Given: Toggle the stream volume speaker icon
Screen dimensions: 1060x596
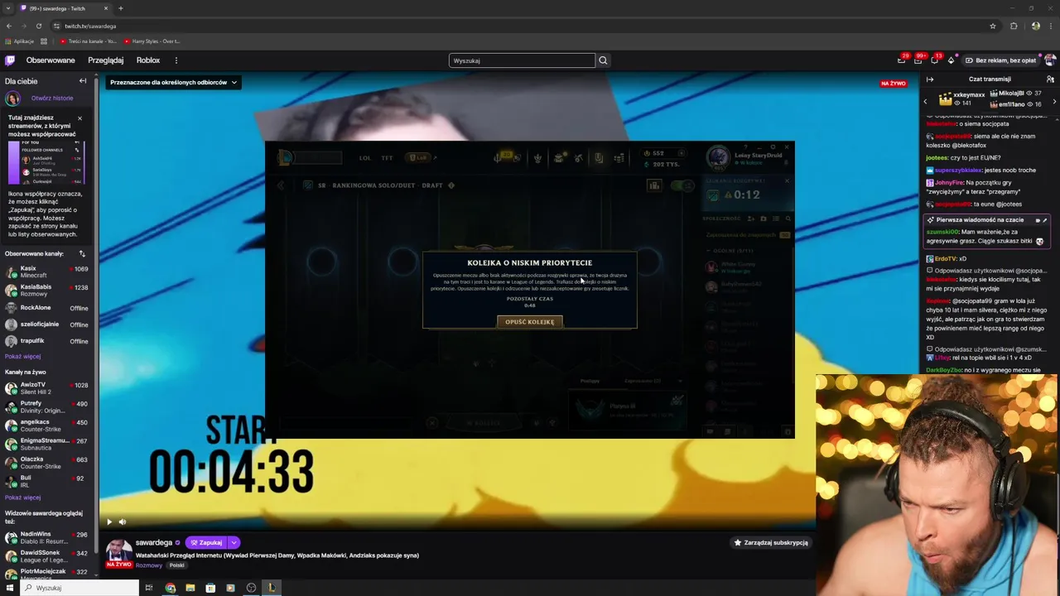Looking at the screenshot, I should point(123,521).
